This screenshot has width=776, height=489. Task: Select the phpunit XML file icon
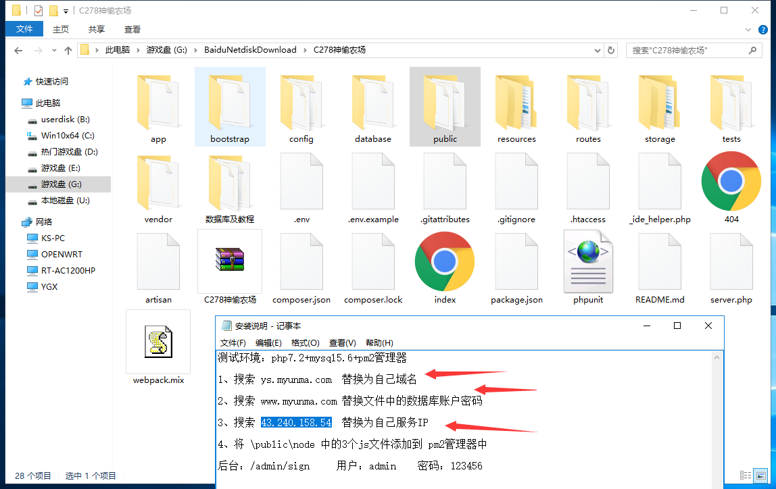pyautogui.click(x=588, y=262)
